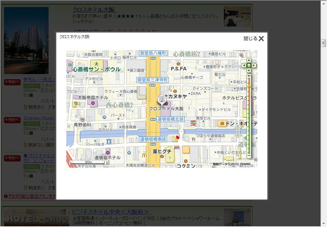327x227 pixels.
Task: Click the bowling icon at 心斎橋サン・ボウル
Action: [x=96, y=64]
